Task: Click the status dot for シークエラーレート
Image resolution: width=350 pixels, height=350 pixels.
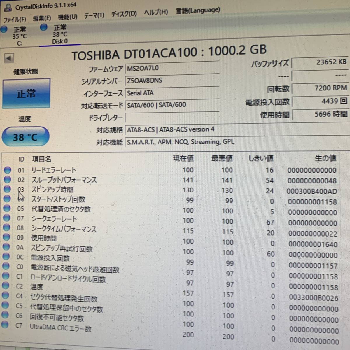Action: click(7, 218)
